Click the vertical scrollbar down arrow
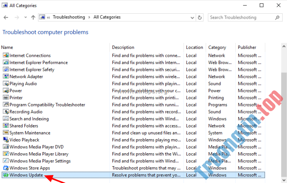The width and height of the screenshot is (287, 183). pyautogui.click(x=284, y=180)
